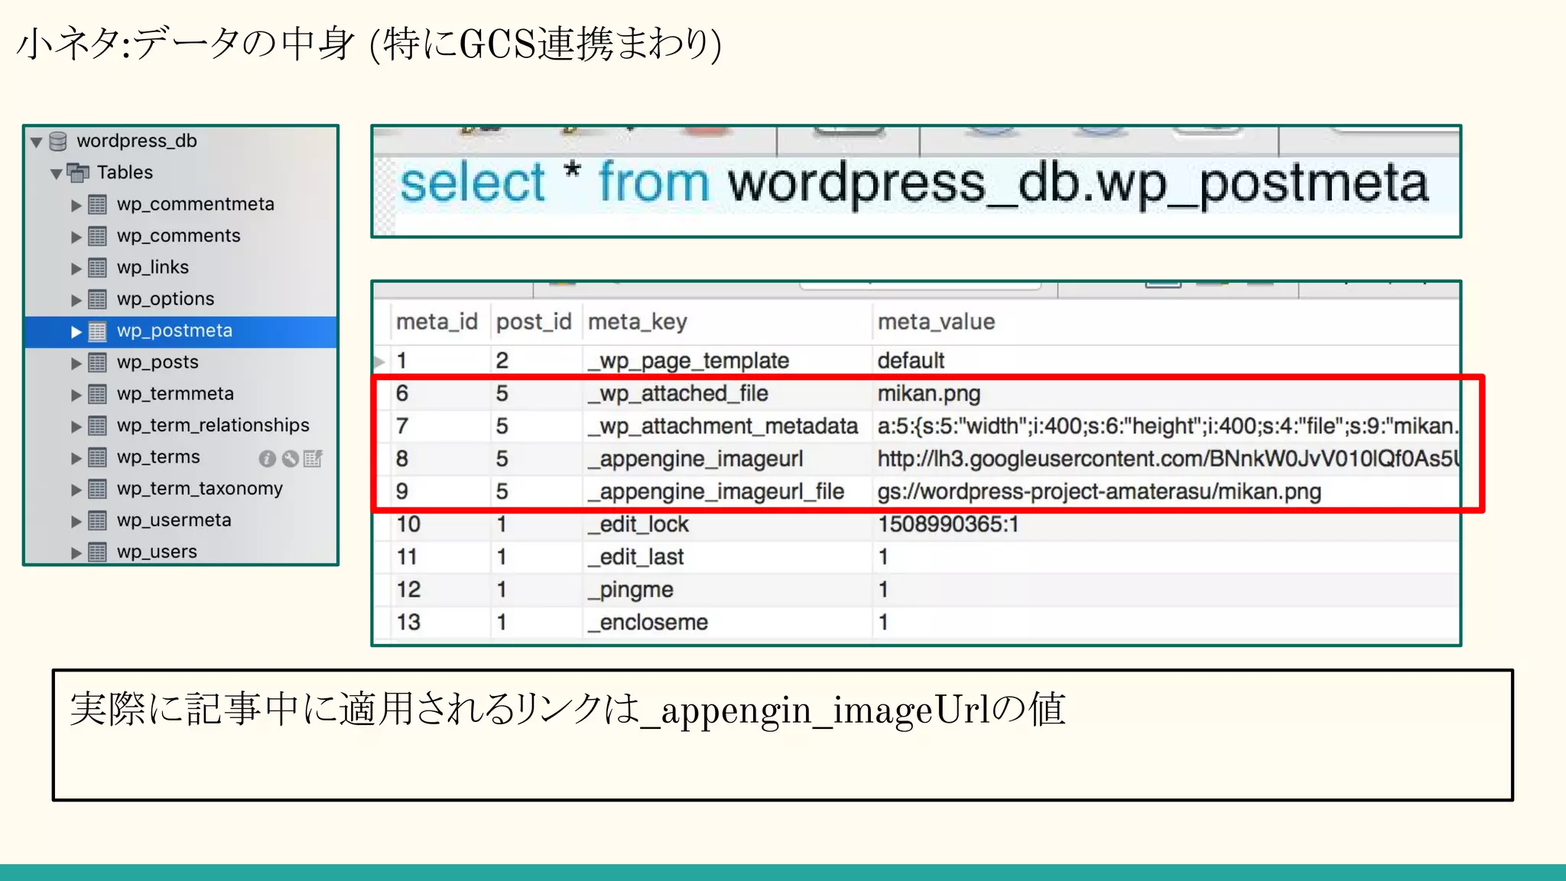Expand wp_terms table arrow
1566x881 pixels.
76,458
